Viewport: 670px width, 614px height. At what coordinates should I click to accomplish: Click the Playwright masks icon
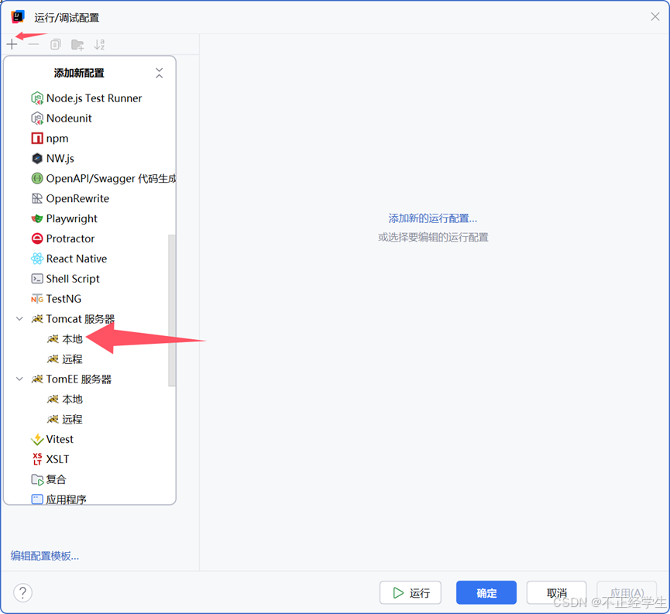[37, 218]
